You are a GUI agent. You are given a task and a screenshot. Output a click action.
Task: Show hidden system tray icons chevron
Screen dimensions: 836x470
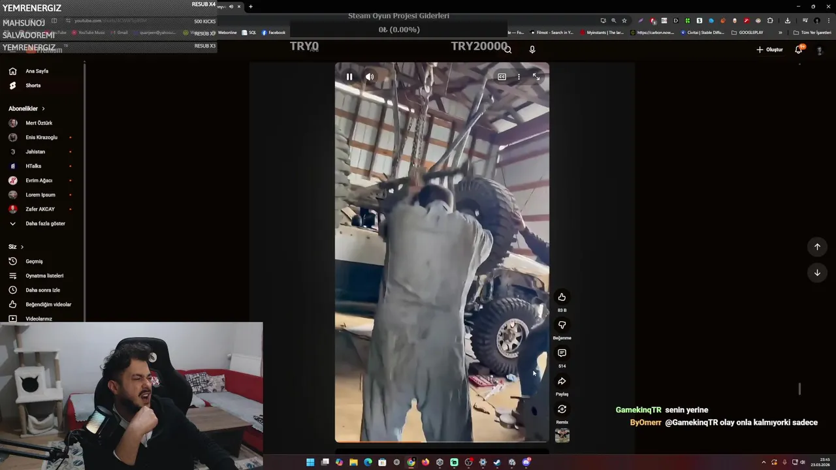(764, 462)
